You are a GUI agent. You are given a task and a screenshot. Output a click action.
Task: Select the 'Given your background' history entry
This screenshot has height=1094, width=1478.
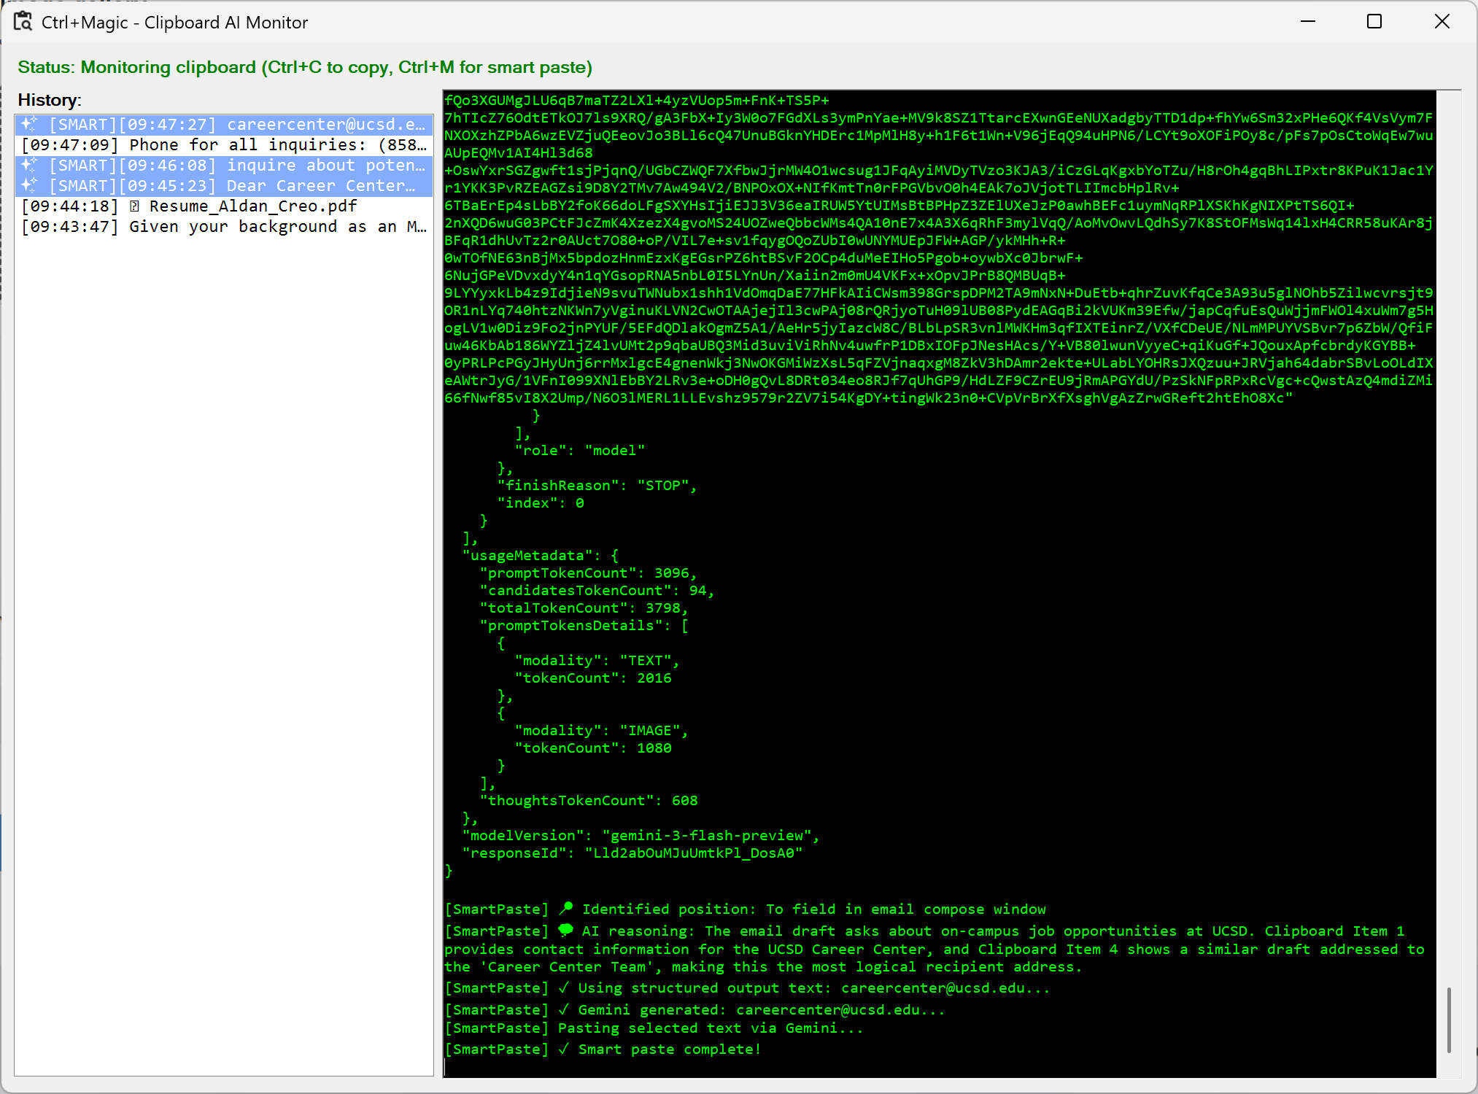(x=223, y=227)
